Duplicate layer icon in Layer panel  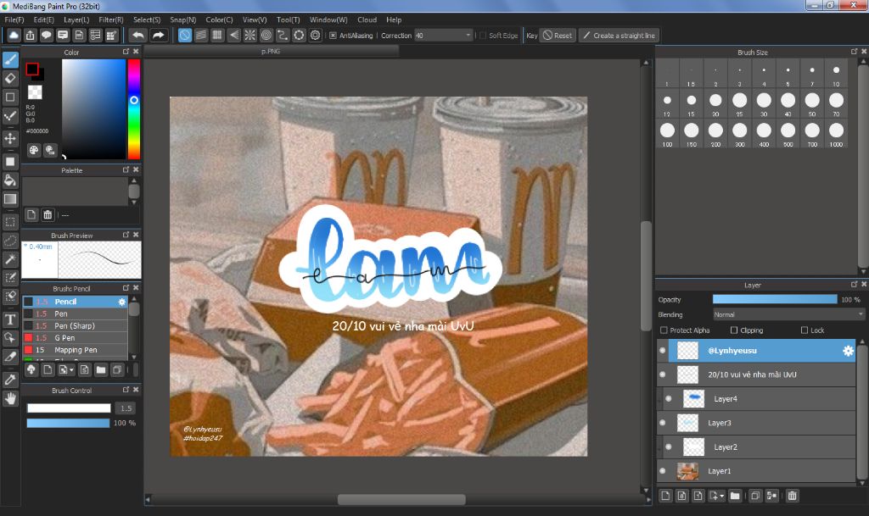point(754,496)
